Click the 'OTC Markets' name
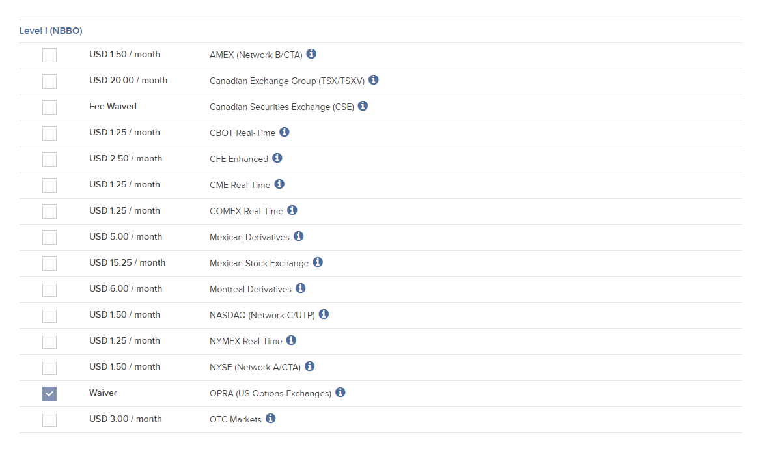This screenshot has width=778, height=455. tap(235, 419)
